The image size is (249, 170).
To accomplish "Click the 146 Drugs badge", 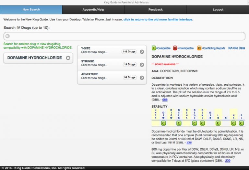I will (129, 52).
